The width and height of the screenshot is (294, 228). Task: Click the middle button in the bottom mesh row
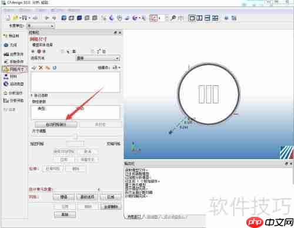[x=87, y=197]
